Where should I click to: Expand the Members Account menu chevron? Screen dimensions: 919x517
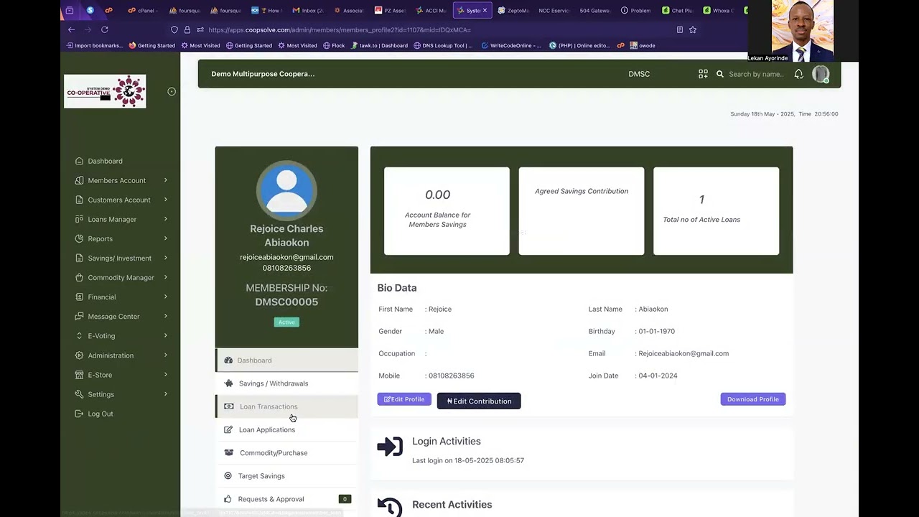(x=166, y=180)
